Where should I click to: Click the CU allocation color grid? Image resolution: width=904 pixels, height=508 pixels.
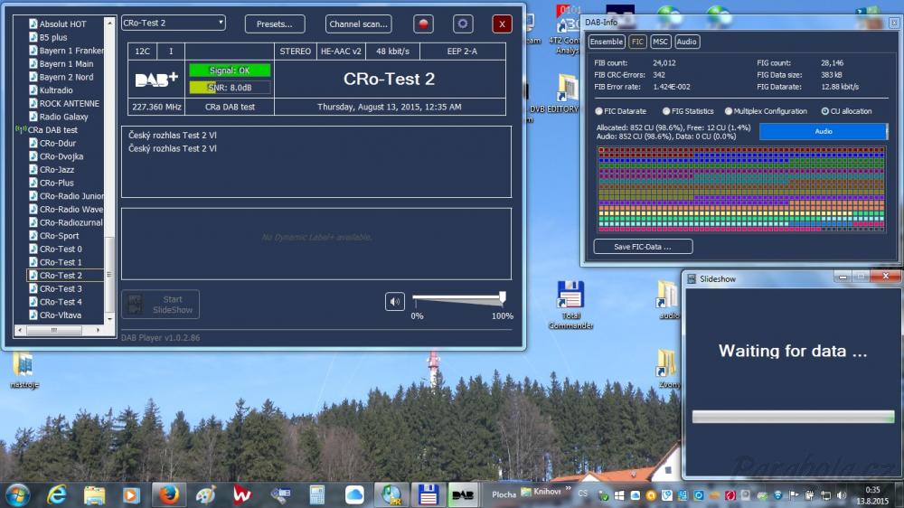(741, 189)
